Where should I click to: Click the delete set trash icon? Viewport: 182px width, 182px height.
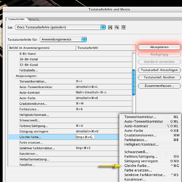(x=123, y=28)
